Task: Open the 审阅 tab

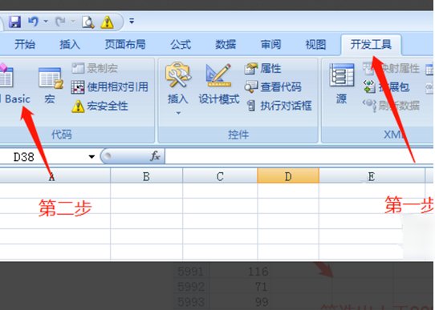Action: [x=270, y=45]
